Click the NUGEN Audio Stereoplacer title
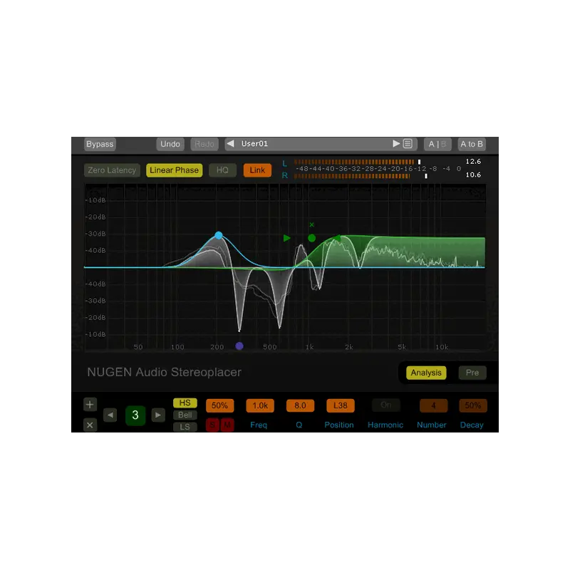The image size is (570, 570). [165, 372]
